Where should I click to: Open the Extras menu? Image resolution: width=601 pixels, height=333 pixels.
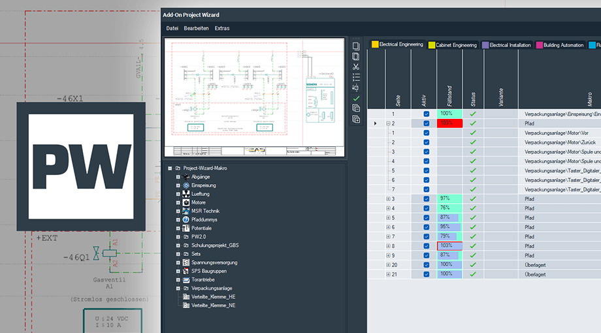pos(222,28)
